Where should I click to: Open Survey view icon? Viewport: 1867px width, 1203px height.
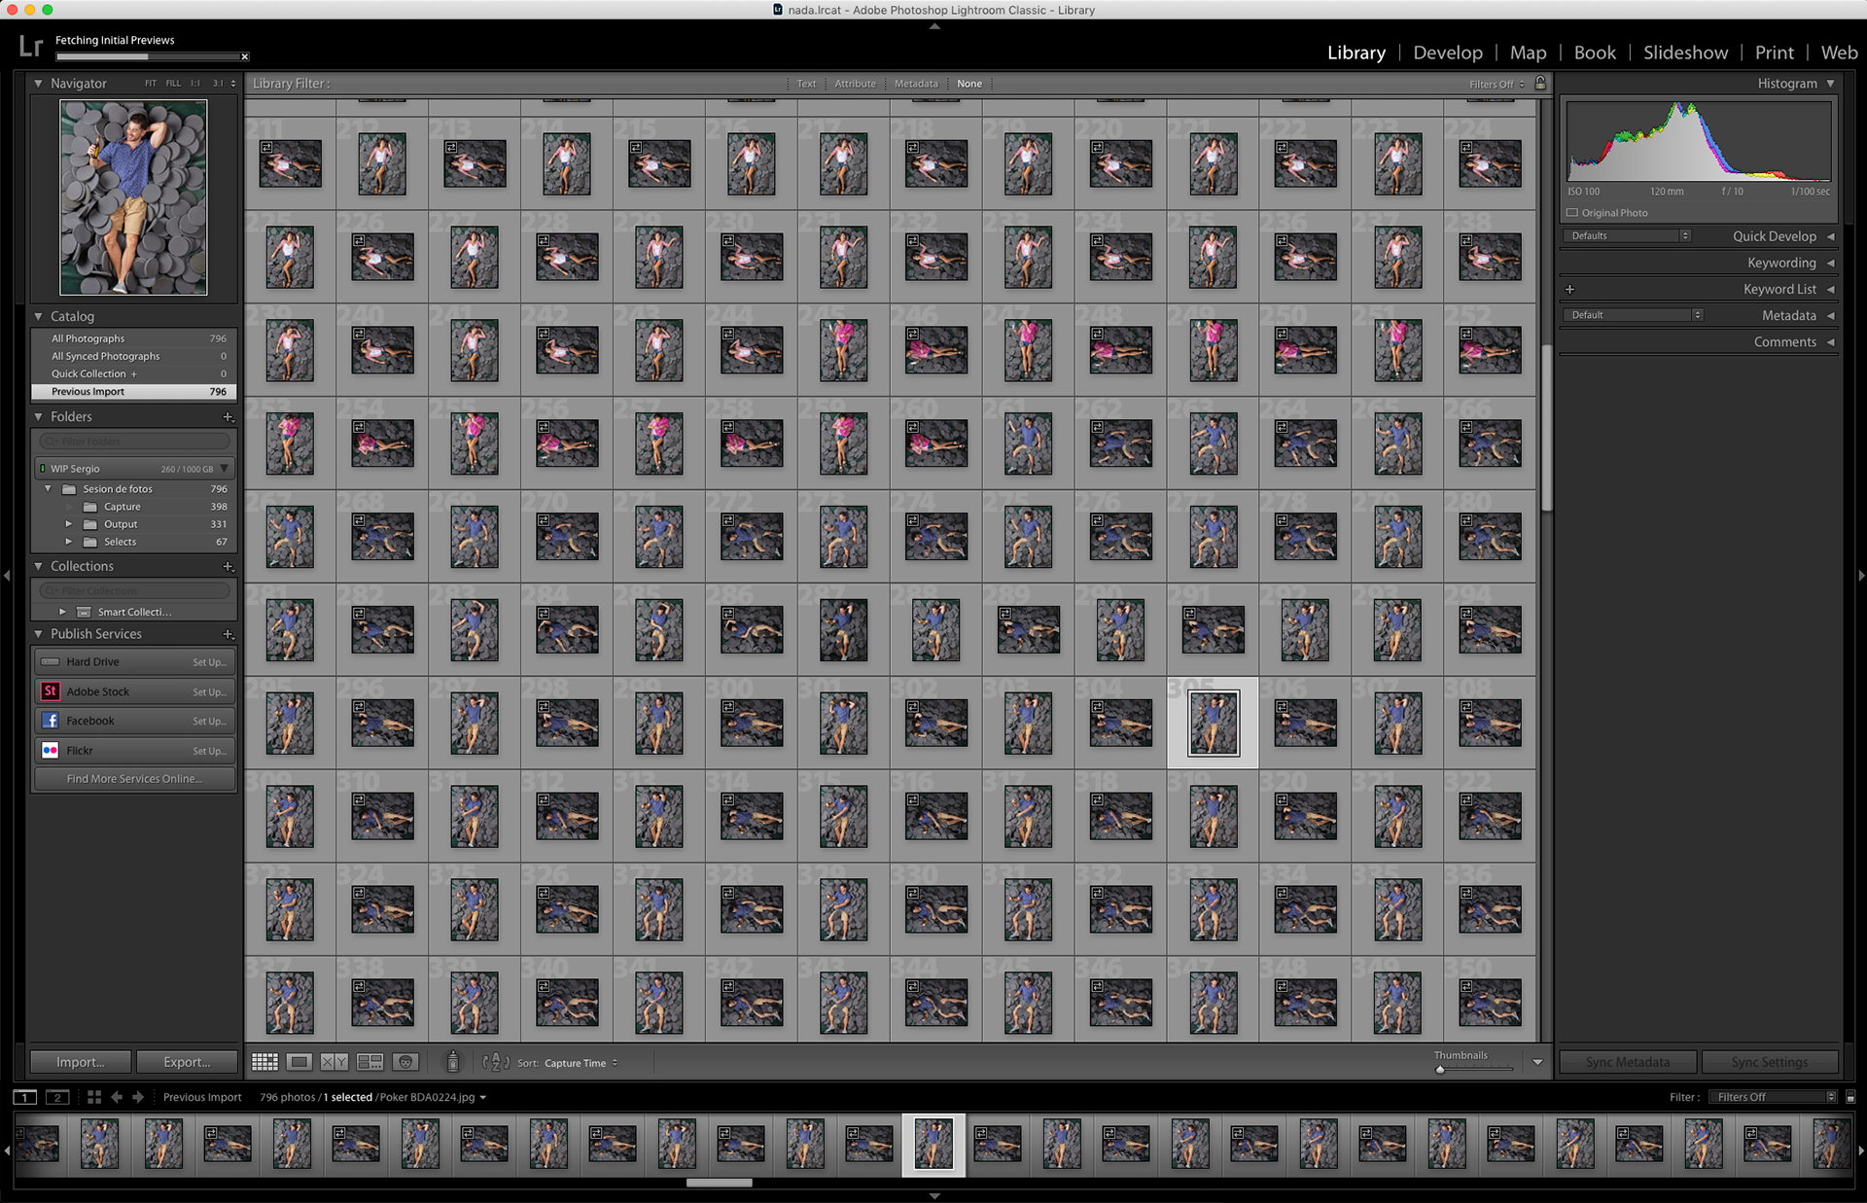[x=370, y=1062]
